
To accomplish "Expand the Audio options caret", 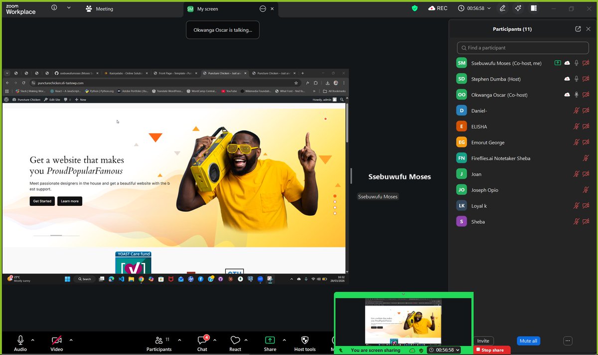I will tap(33, 340).
